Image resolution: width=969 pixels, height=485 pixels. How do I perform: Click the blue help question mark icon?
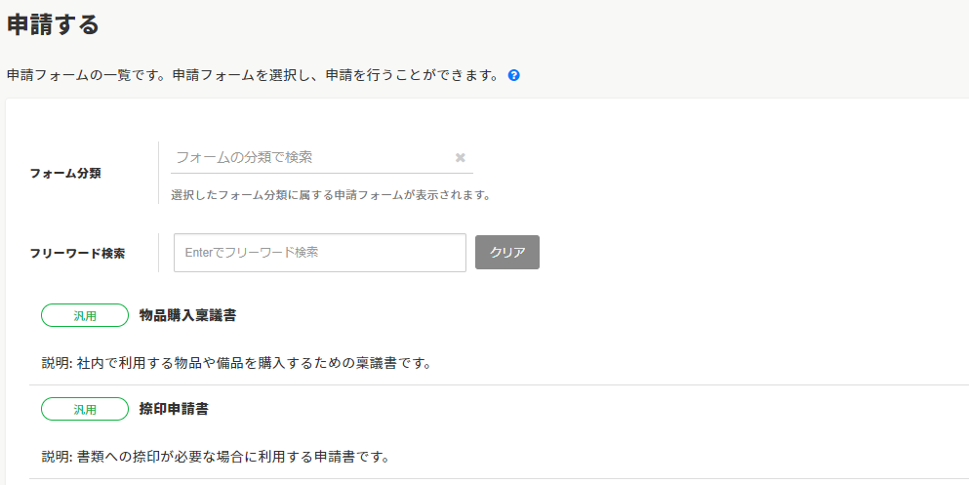514,75
